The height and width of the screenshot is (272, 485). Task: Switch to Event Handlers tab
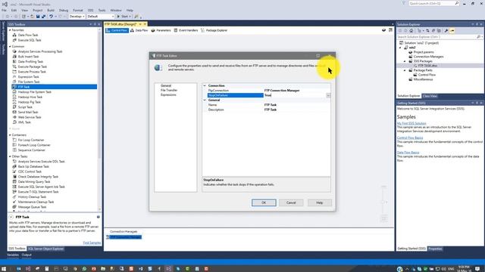pos(186,30)
